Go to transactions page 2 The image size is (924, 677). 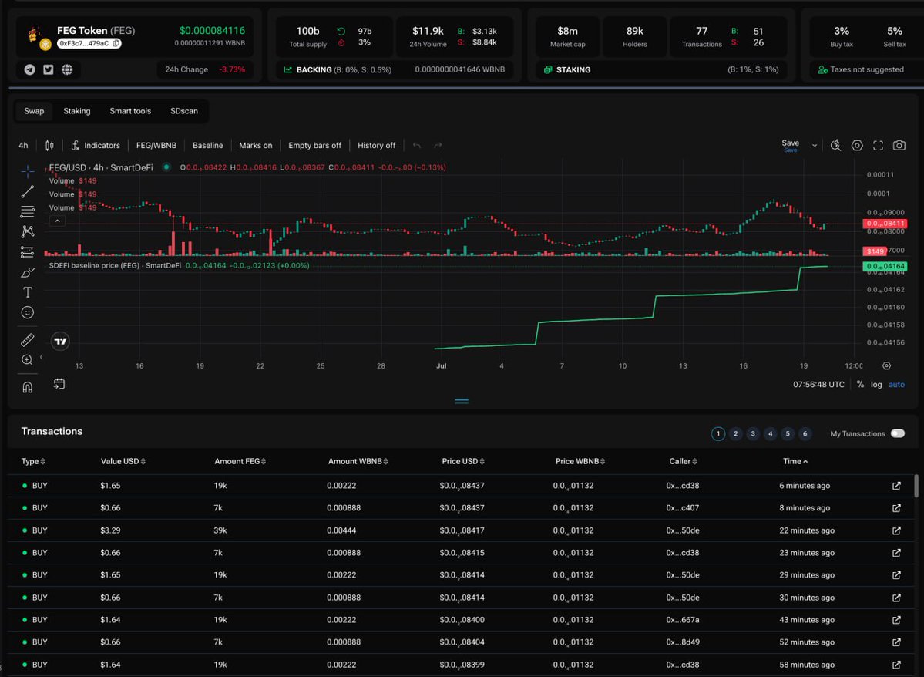click(x=735, y=433)
